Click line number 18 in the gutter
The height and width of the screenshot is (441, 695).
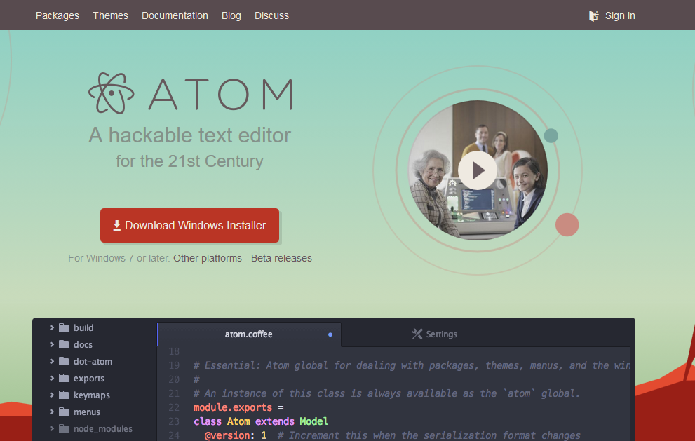[174, 351]
